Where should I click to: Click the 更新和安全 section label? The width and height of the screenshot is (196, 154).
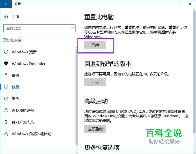click(x=12, y=40)
